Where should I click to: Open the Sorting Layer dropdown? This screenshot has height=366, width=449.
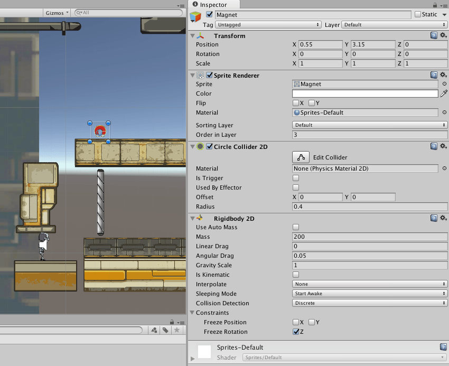[370, 125]
